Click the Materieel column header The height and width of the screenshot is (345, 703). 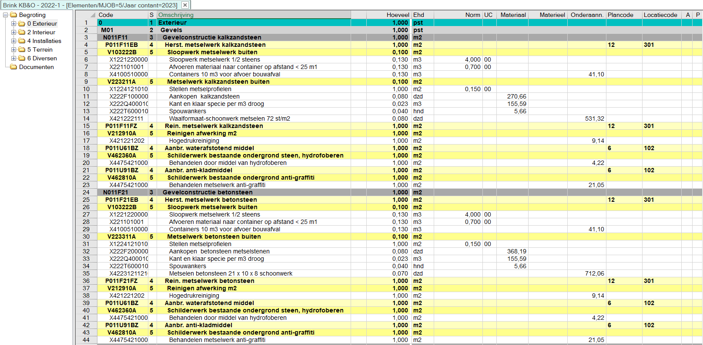(547, 15)
